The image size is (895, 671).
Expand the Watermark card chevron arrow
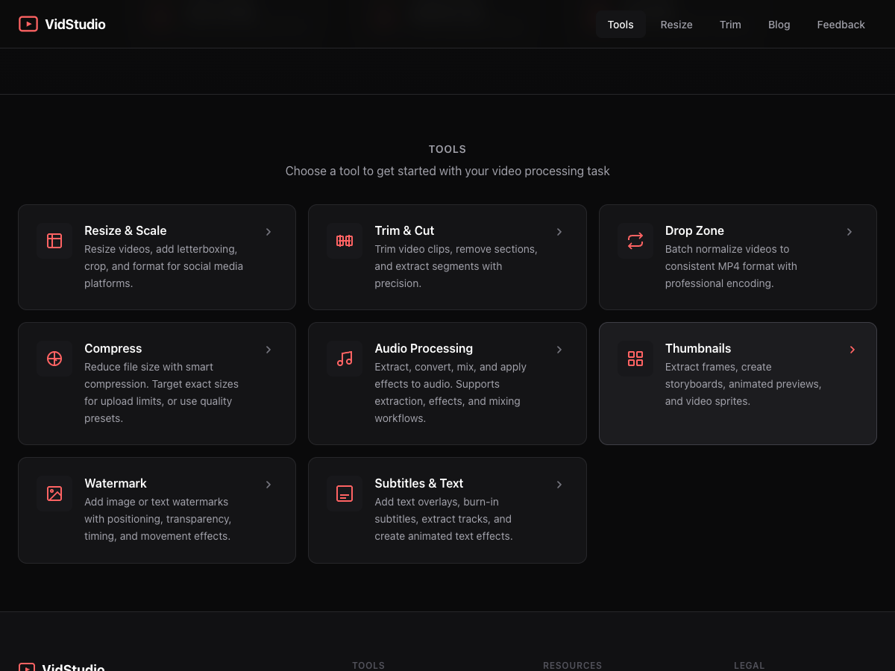(x=268, y=485)
